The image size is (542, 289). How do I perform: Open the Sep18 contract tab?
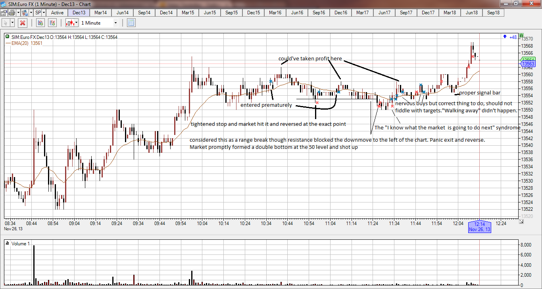(494, 13)
